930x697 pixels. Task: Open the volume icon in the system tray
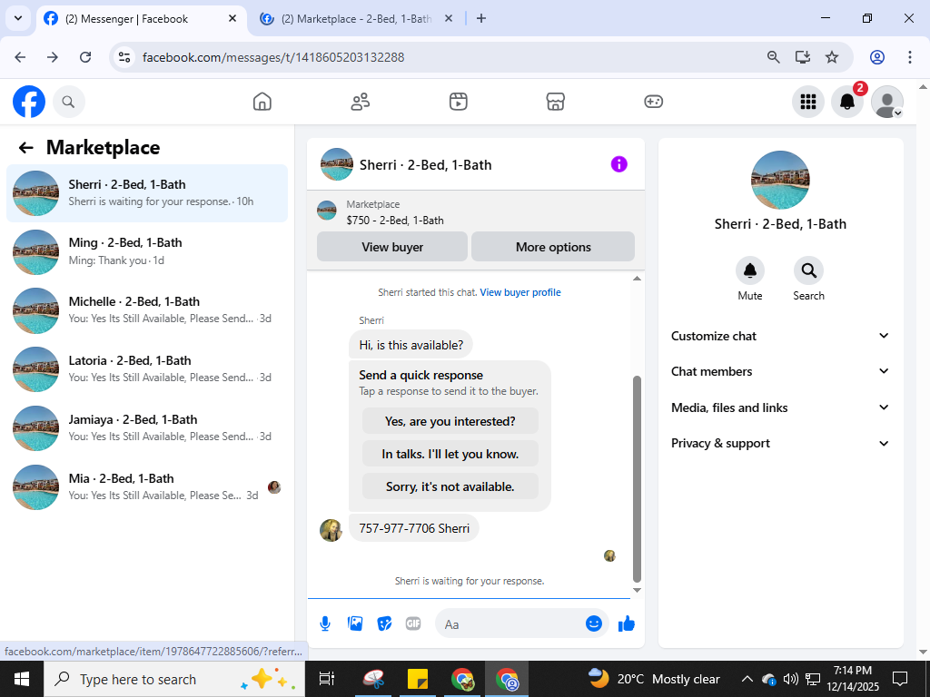tap(790, 679)
